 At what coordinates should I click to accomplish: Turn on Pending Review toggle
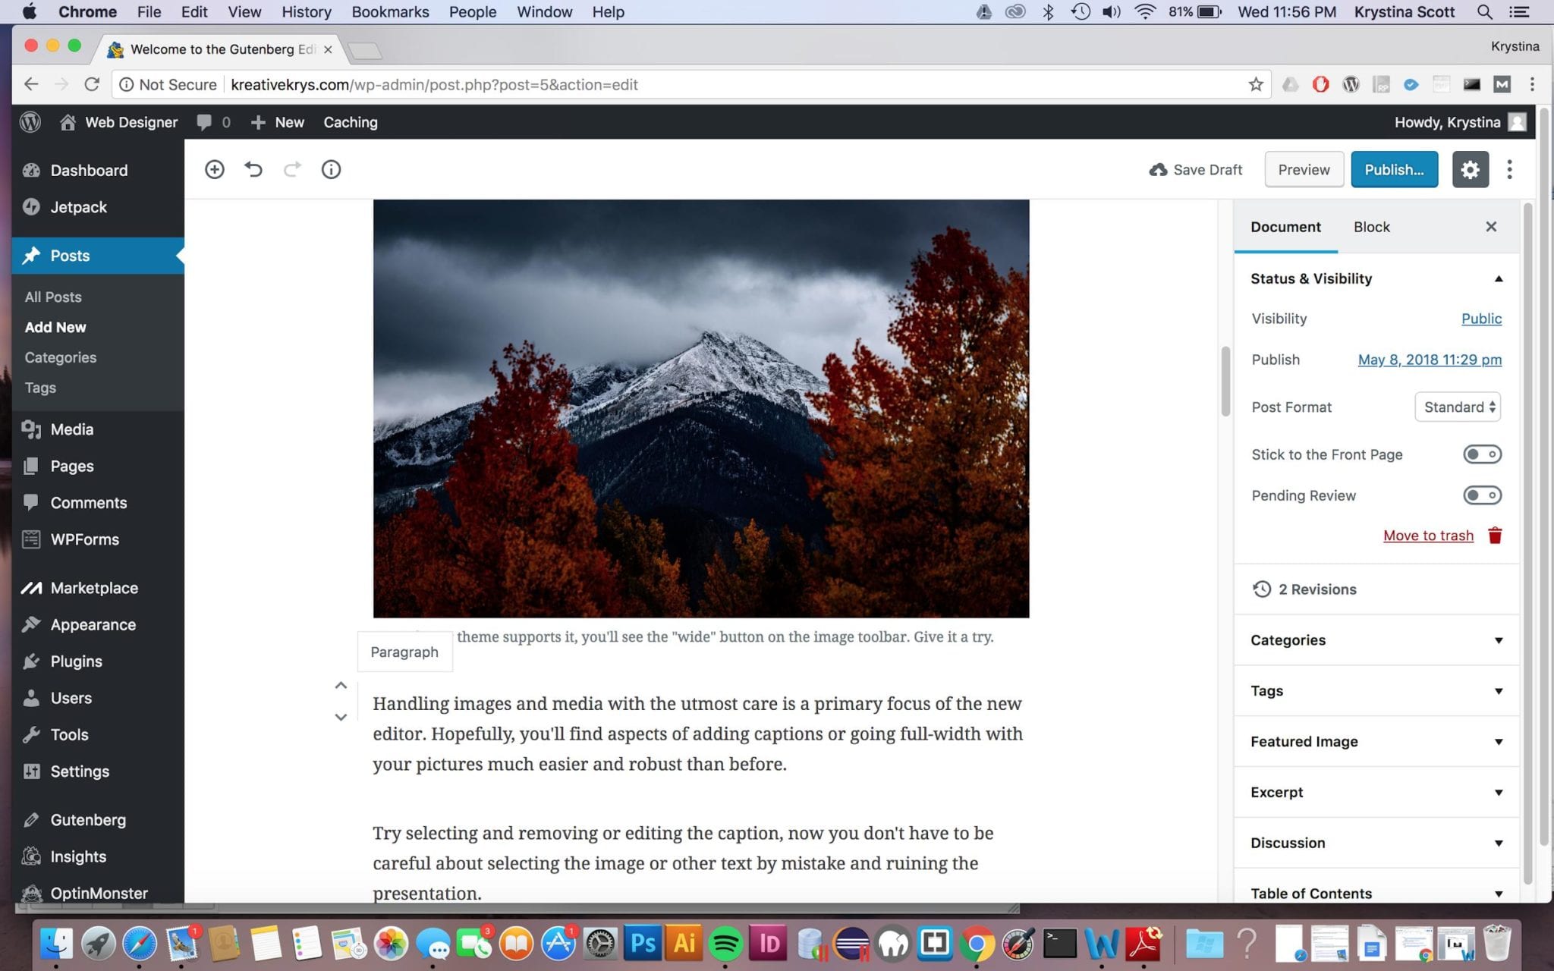[x=1481, y=495]
